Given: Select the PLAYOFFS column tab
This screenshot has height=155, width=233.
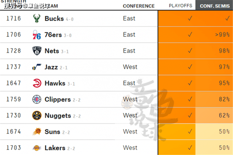Looking at the screenshot, I should click(180, 6).
